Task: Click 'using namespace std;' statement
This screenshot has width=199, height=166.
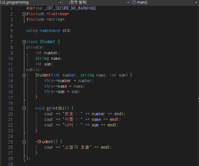Action: point(48,31)
